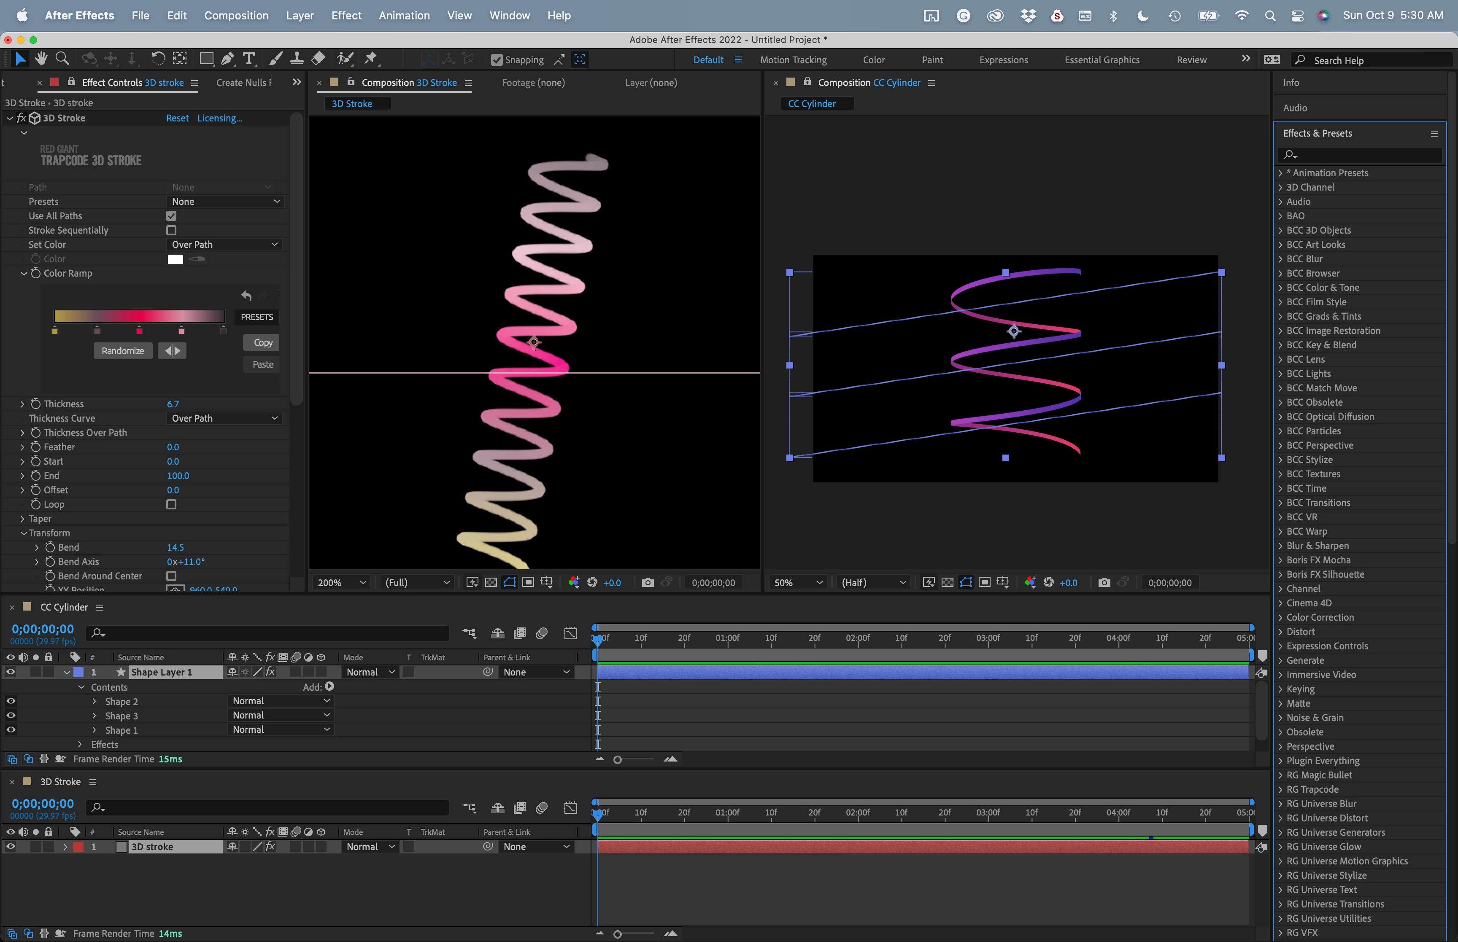This screenshot has width=1458, height=942.
Task: Expand RG Trapcode effects category
Action: coord(1280,789)
